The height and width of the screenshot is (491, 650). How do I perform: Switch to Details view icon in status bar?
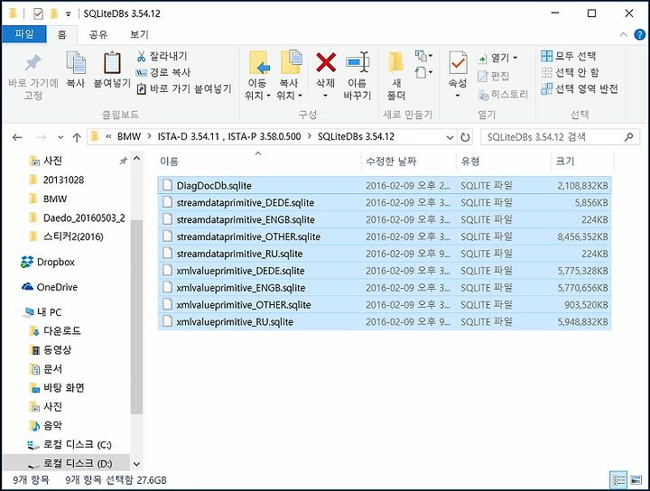618,480
